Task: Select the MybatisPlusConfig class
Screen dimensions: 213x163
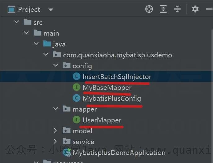Action: pos(112,99)
